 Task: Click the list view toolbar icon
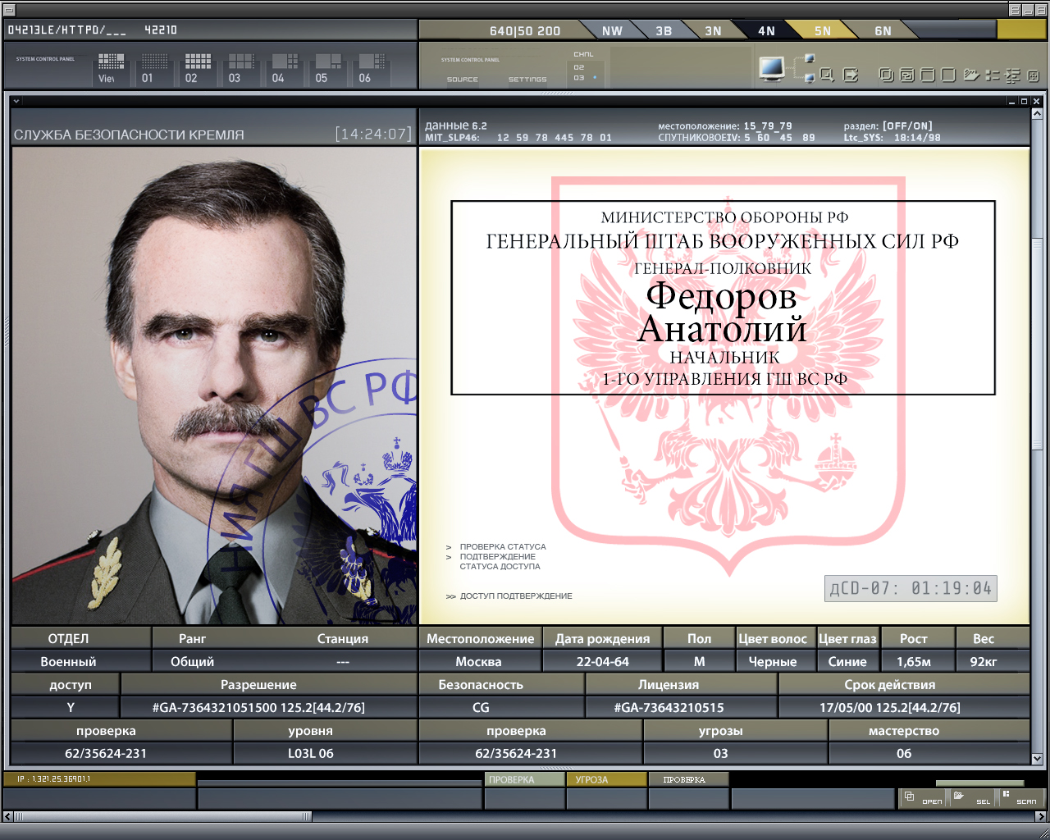tap(993, 75)
